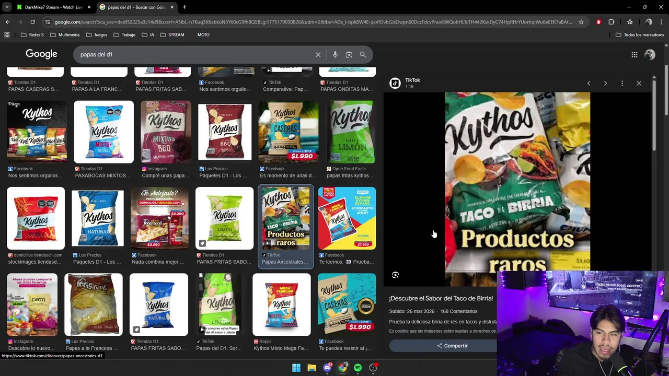Navigate back in browser
Viewport: 669px width, 376px height.
coord(7,22)
